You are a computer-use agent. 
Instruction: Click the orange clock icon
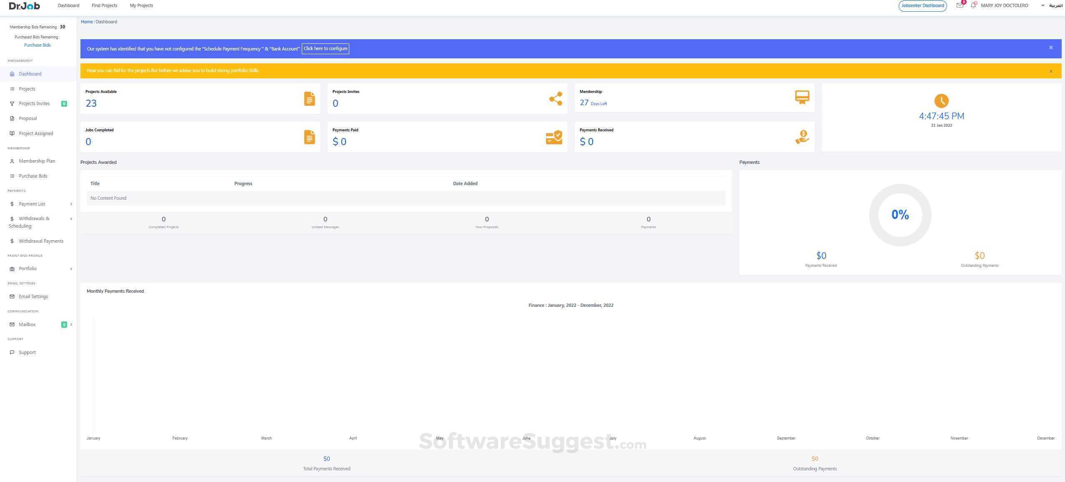[941, 101]
